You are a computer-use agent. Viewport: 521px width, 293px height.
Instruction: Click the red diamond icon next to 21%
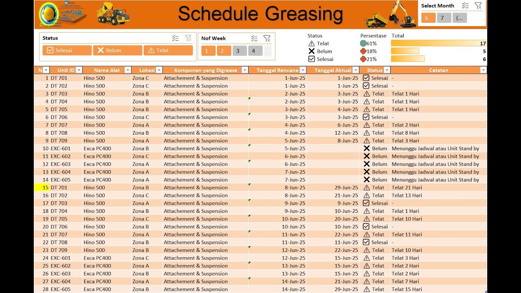(x=363, y=59)
